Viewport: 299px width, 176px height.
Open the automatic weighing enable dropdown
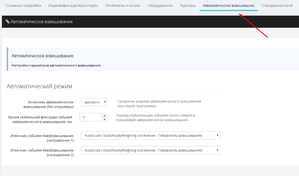pyautogui.click(x=94, y=102)
